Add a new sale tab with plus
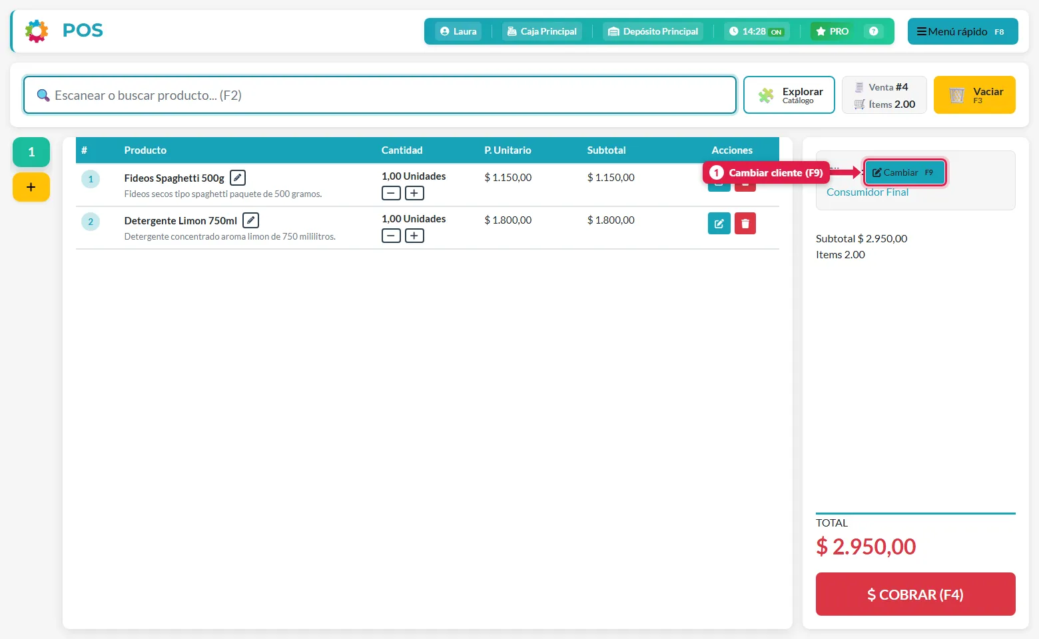The image size is (1039, 639). click(x=31, y=187)
